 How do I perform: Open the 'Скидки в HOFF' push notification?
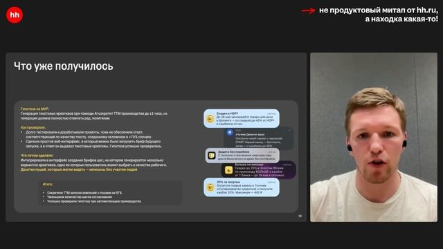(242, 118)
